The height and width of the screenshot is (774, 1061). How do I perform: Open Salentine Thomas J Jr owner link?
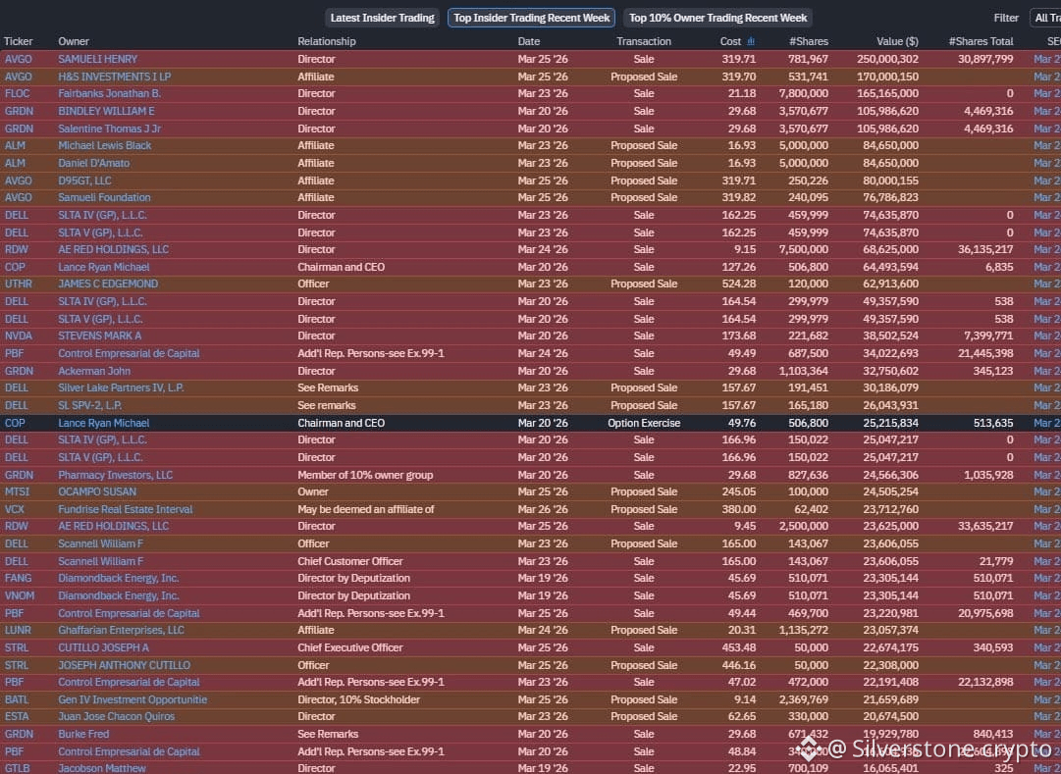point(110,129)
